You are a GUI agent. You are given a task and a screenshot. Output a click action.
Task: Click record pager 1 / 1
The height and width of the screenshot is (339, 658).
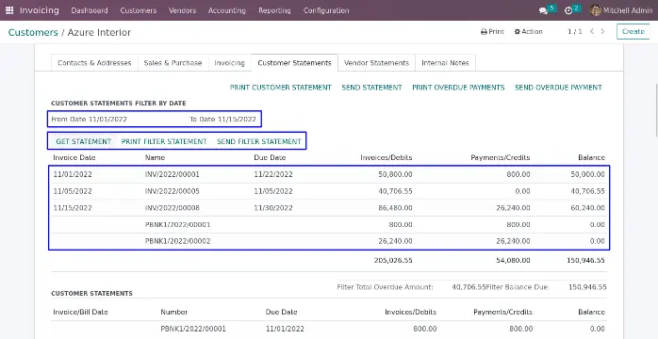pos(574,31)
